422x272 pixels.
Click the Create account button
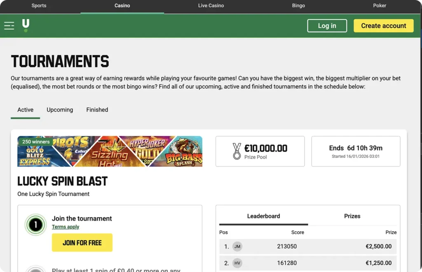point(383,26)
